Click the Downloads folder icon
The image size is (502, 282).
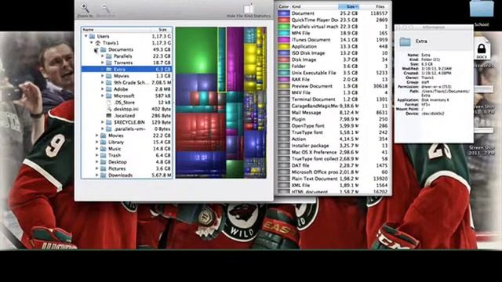click(x=104, y=175)
